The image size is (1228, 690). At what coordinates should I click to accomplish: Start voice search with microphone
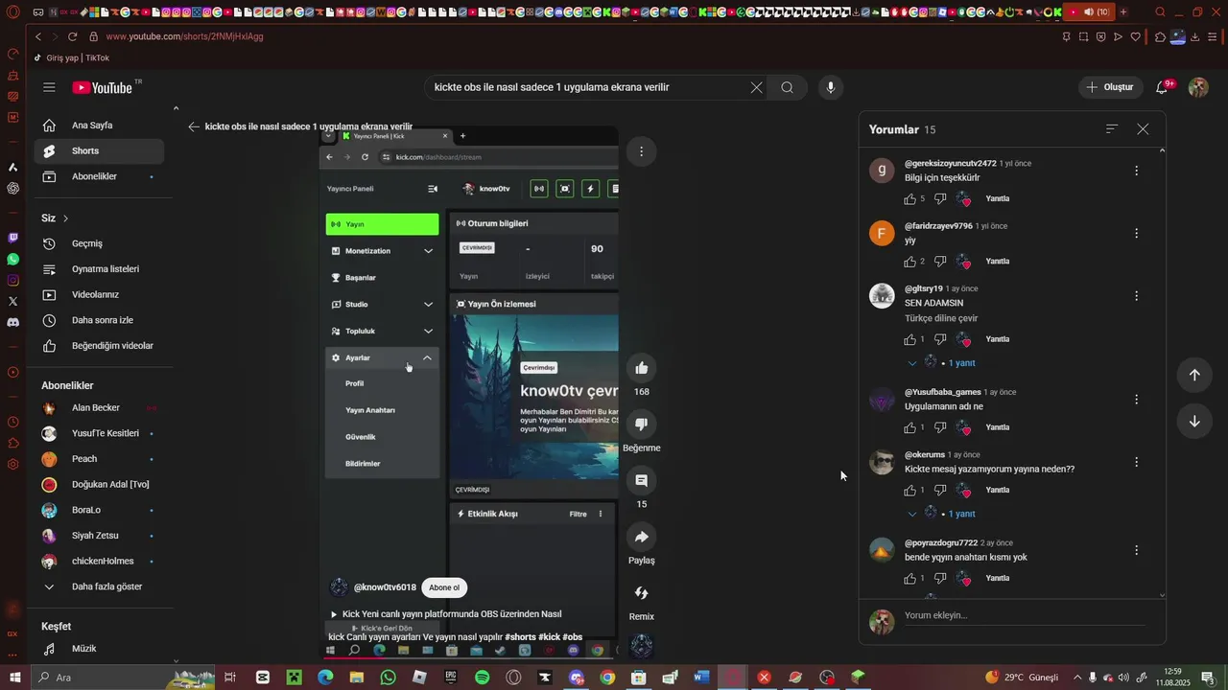coord(831,87)
